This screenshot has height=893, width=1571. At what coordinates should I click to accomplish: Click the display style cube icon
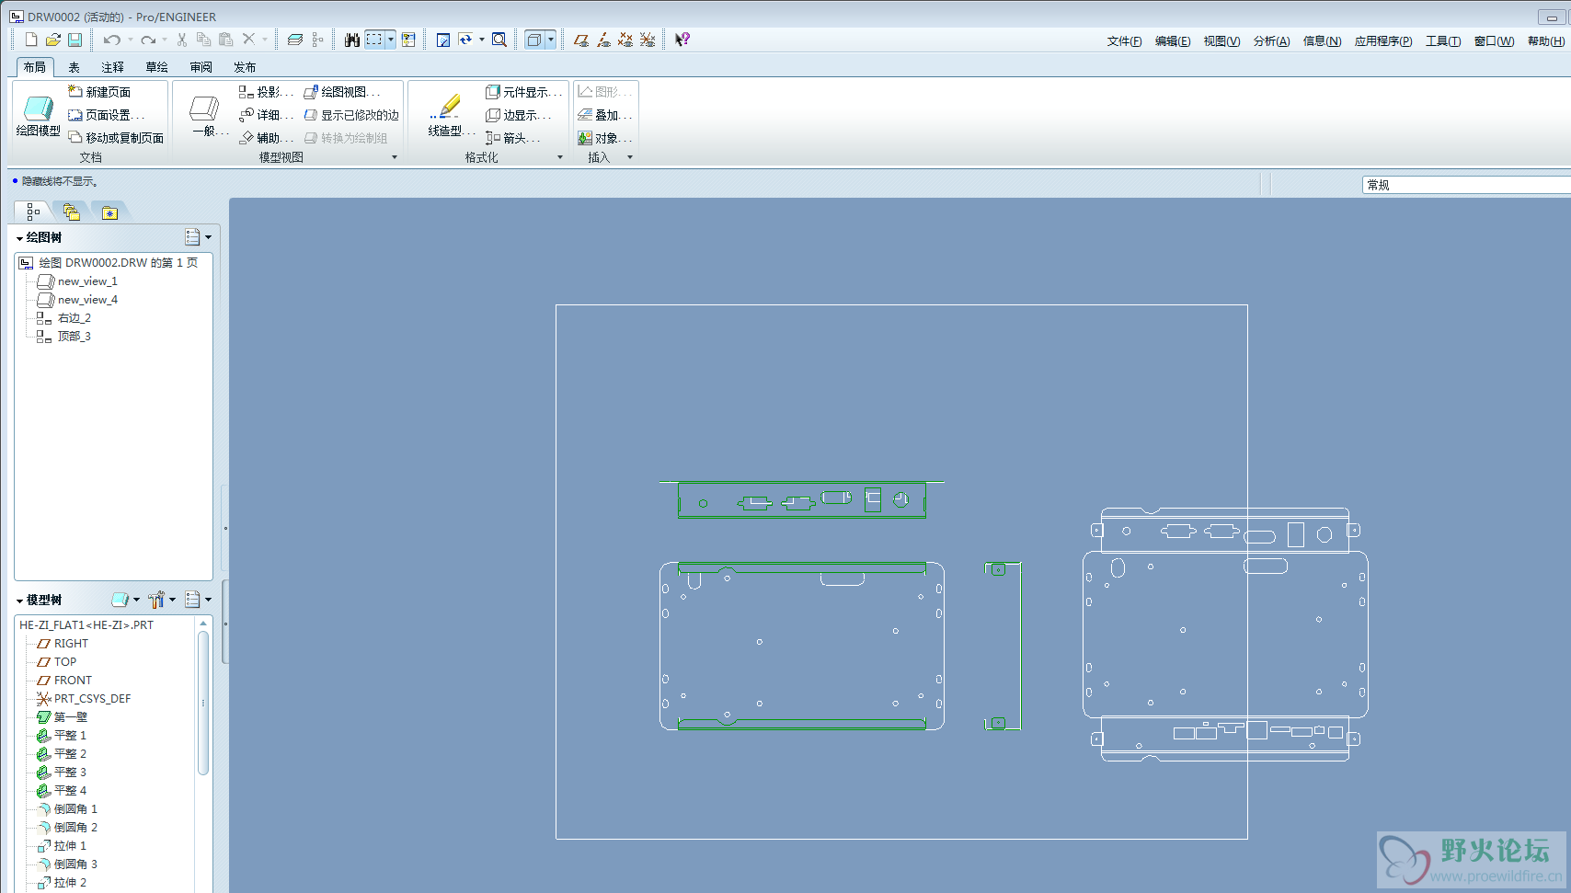pyautogui.click(x=534, y=40)
